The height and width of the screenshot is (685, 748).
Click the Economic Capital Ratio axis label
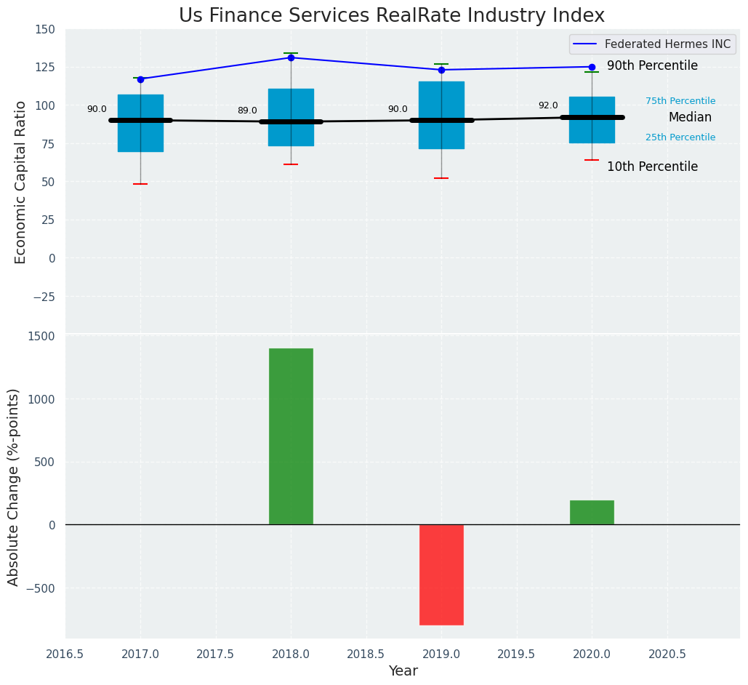point(20,182)
